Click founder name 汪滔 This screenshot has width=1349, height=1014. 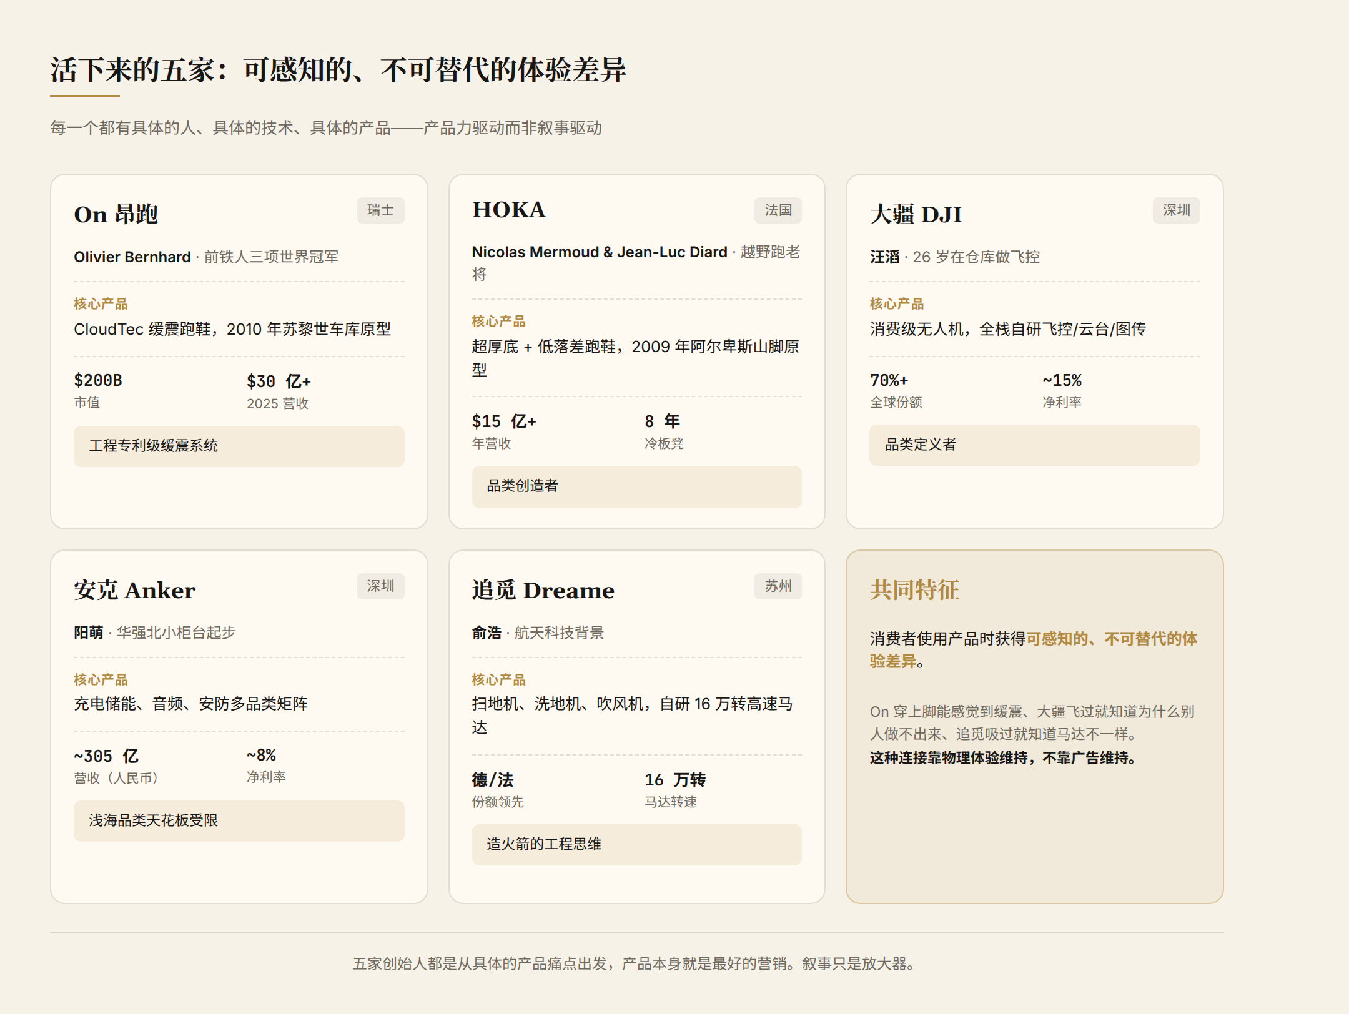coord(884,257)
